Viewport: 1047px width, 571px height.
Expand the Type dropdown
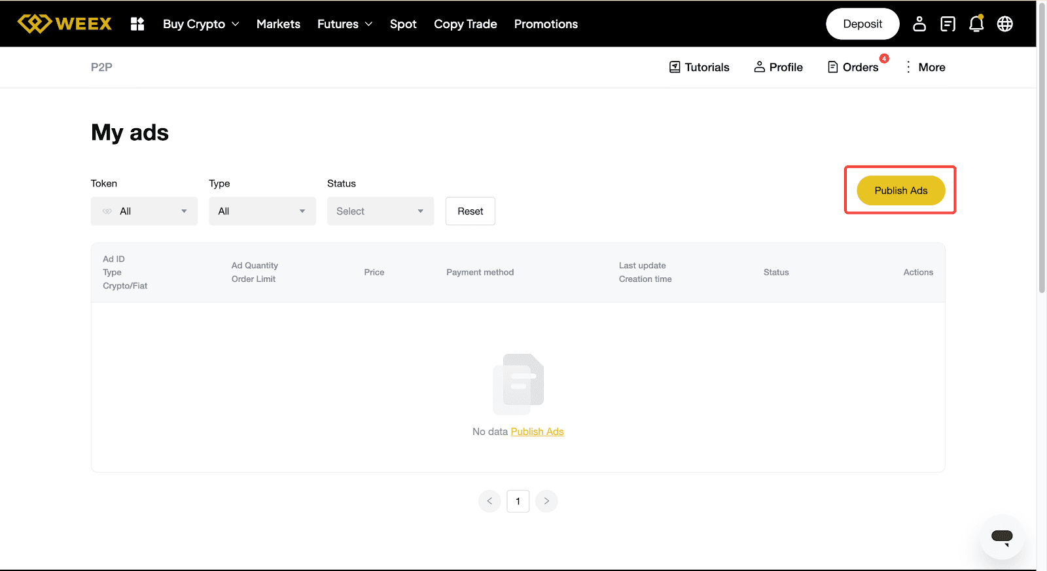coord(262,211)
